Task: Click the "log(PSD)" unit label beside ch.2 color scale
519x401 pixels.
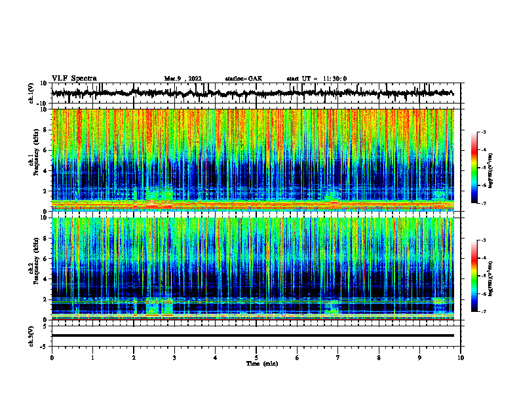Action: click(491, 278)
